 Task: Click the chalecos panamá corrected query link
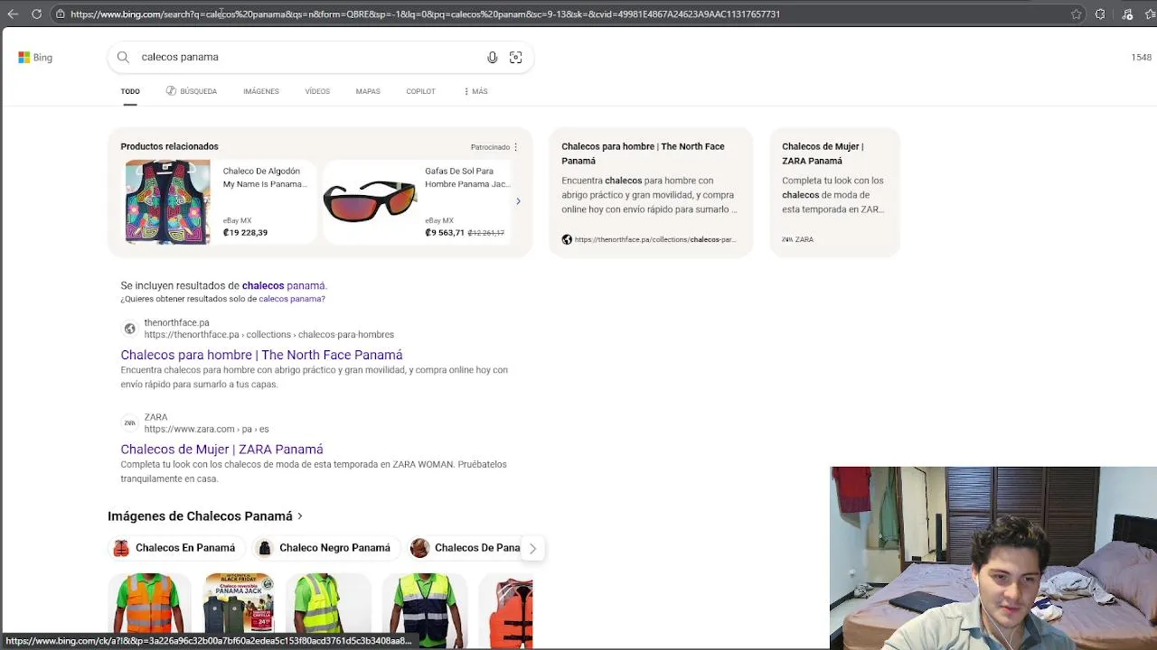tap(284, 285)
